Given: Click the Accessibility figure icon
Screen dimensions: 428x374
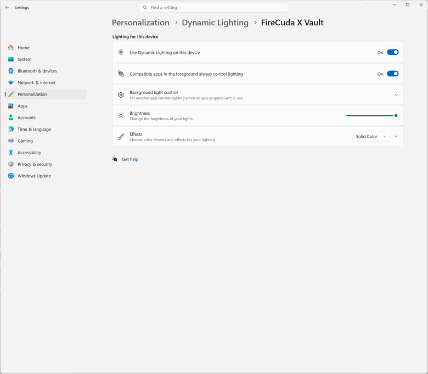Looking at the screenshot, I should [x=10, y=153].
